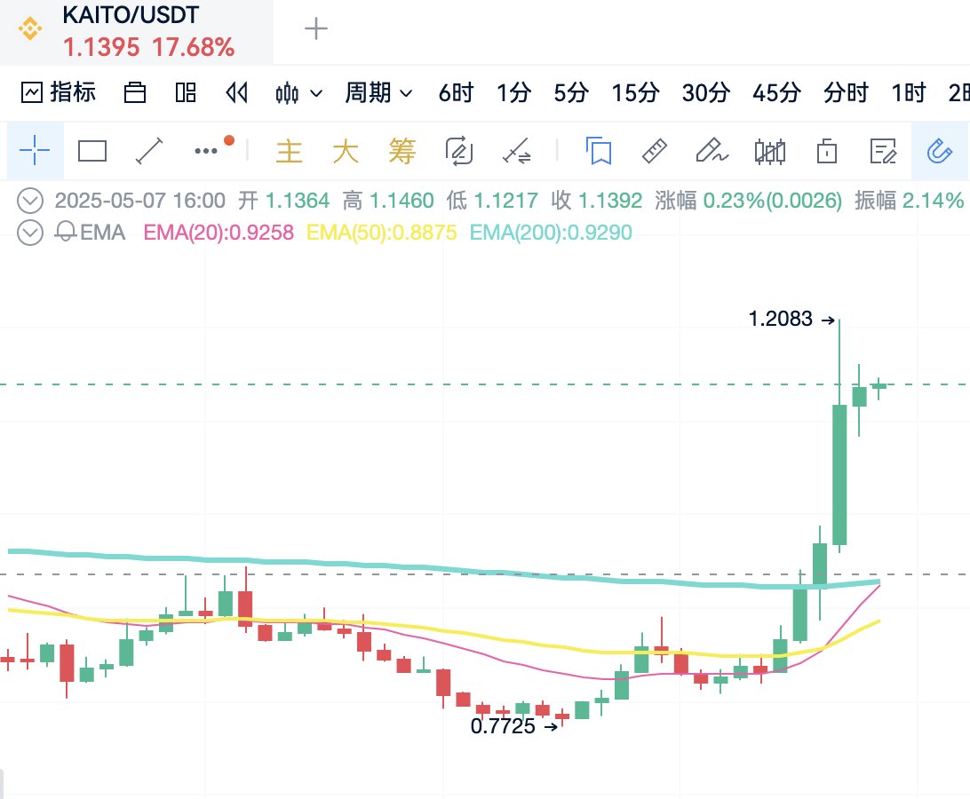Select the rectangle drawing tool
This screenshot has width=970, height=799.
pos(92,151)
